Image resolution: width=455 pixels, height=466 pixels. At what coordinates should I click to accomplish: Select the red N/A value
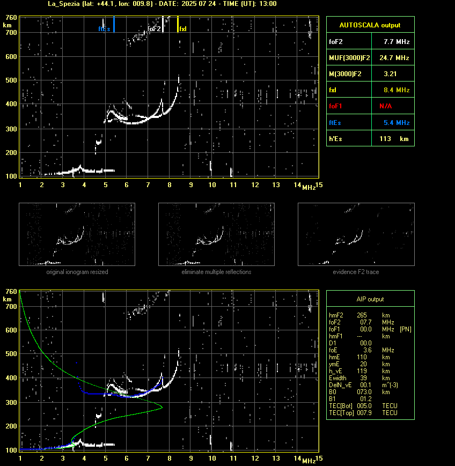tap(386, 106)
